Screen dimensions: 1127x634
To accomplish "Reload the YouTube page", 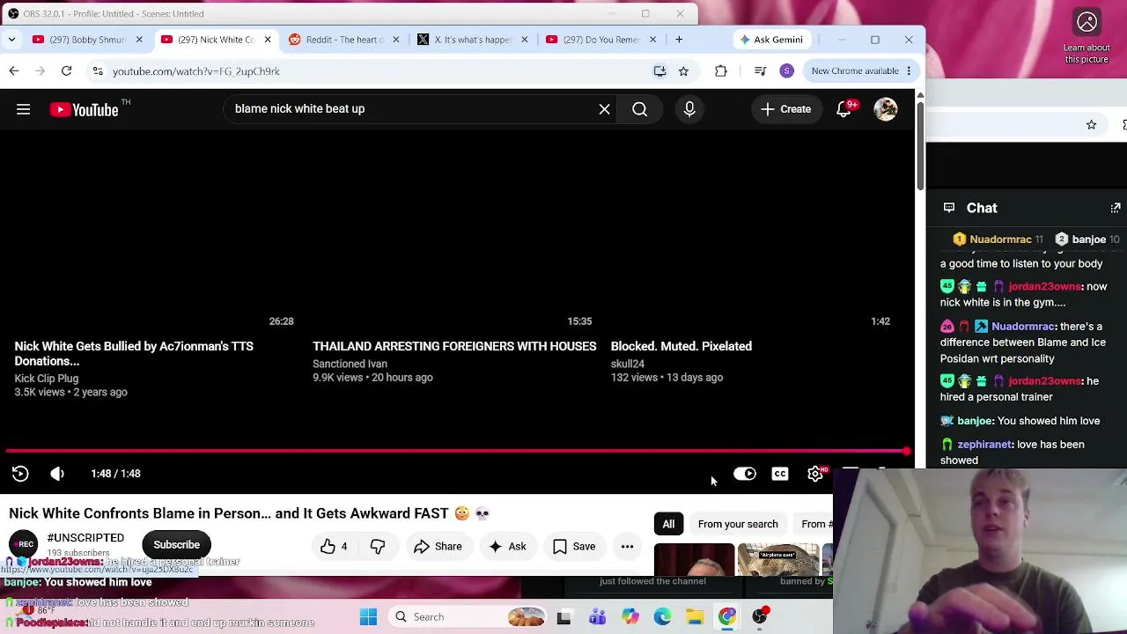I will (67, 71).
